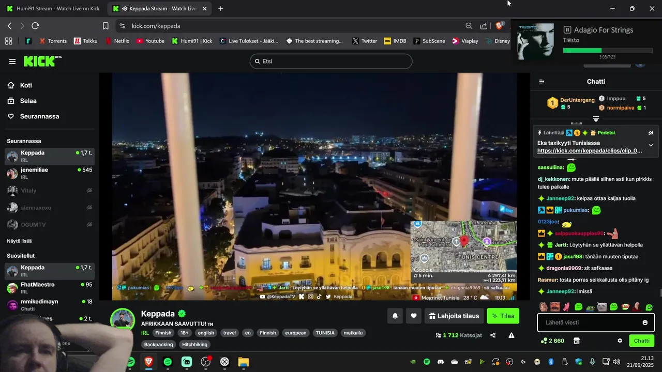
Task: Open the IMDB bookmark
Action: click(x=395, y=41)
